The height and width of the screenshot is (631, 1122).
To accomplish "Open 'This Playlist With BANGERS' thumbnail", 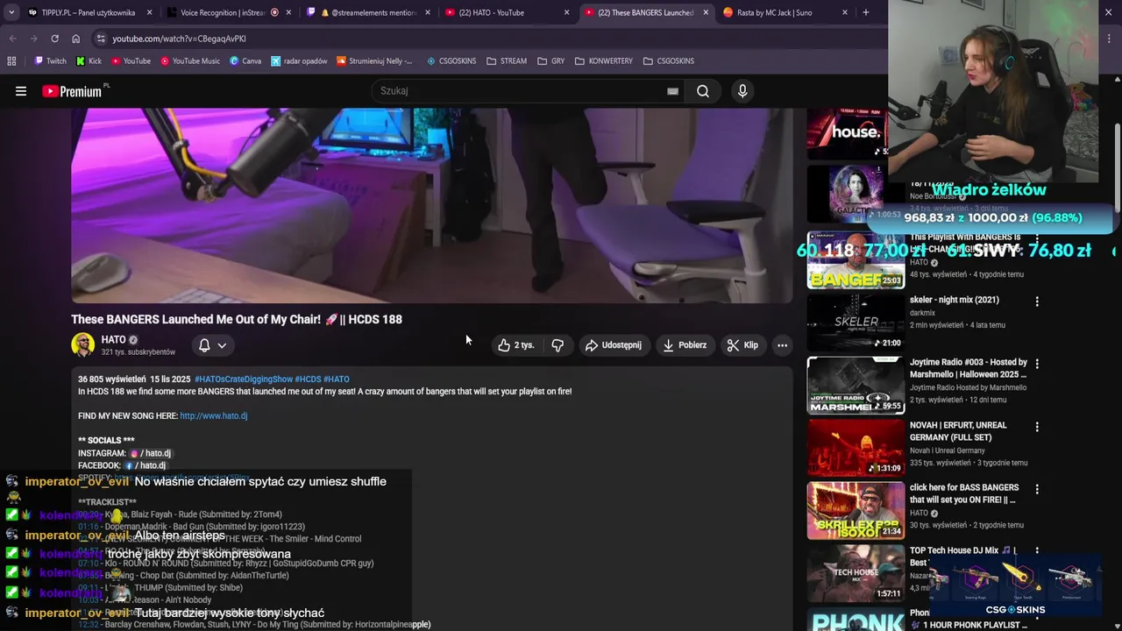I will [x=856, y=259].
